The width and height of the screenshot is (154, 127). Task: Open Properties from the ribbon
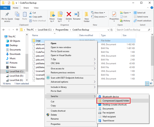point(114,17)
